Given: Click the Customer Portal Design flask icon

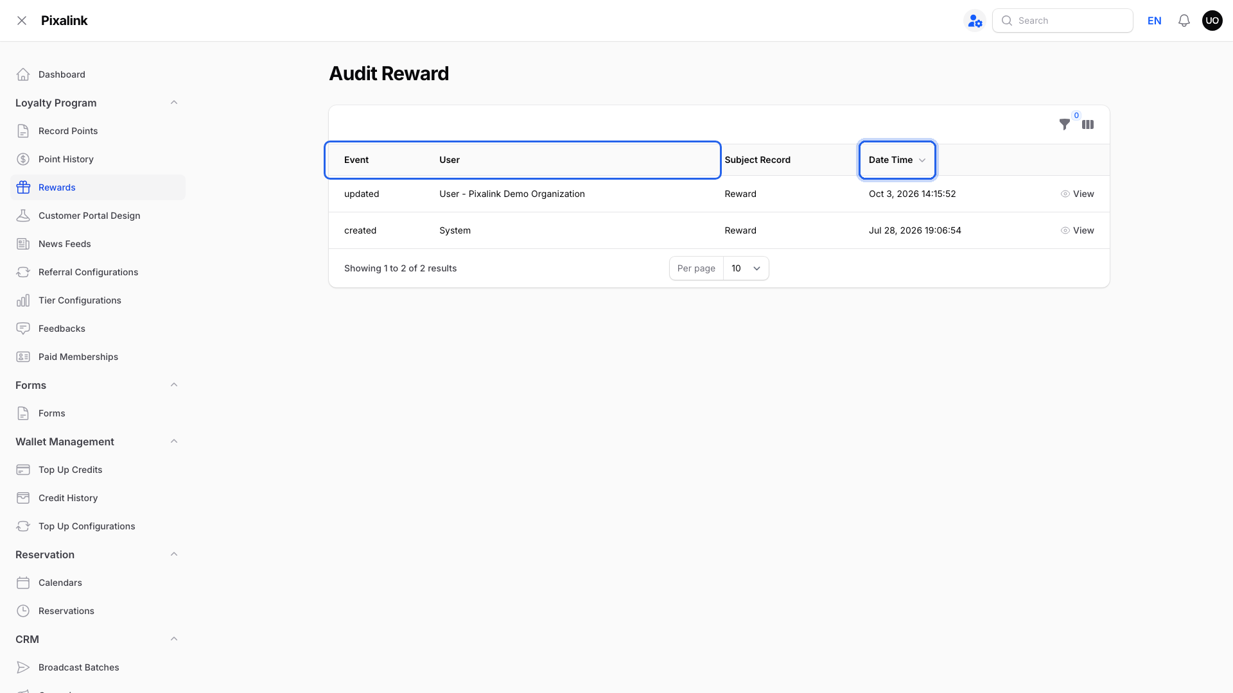Looking at the screenshot, I should (x=23, y=216).
